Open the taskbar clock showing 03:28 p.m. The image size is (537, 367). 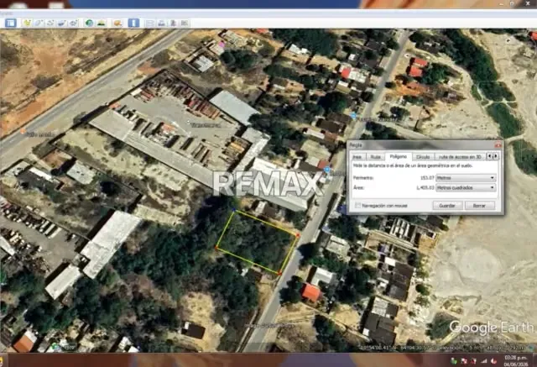(515, 361)
